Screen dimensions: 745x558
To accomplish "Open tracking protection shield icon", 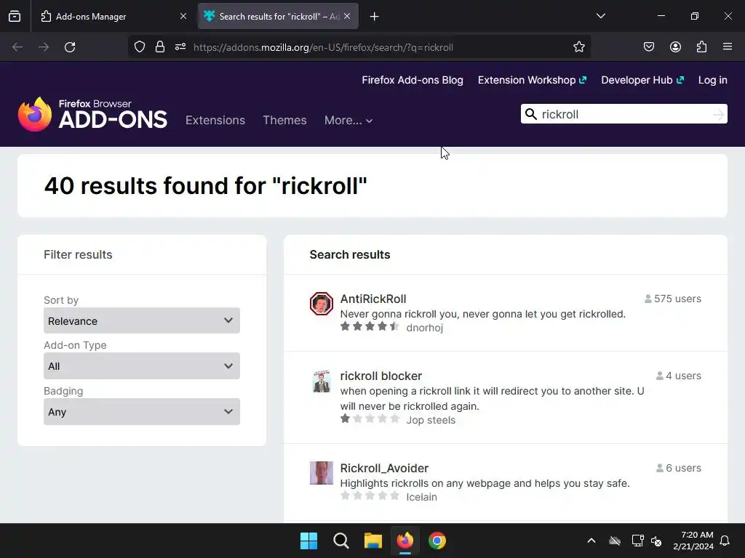I will (139, 47).
